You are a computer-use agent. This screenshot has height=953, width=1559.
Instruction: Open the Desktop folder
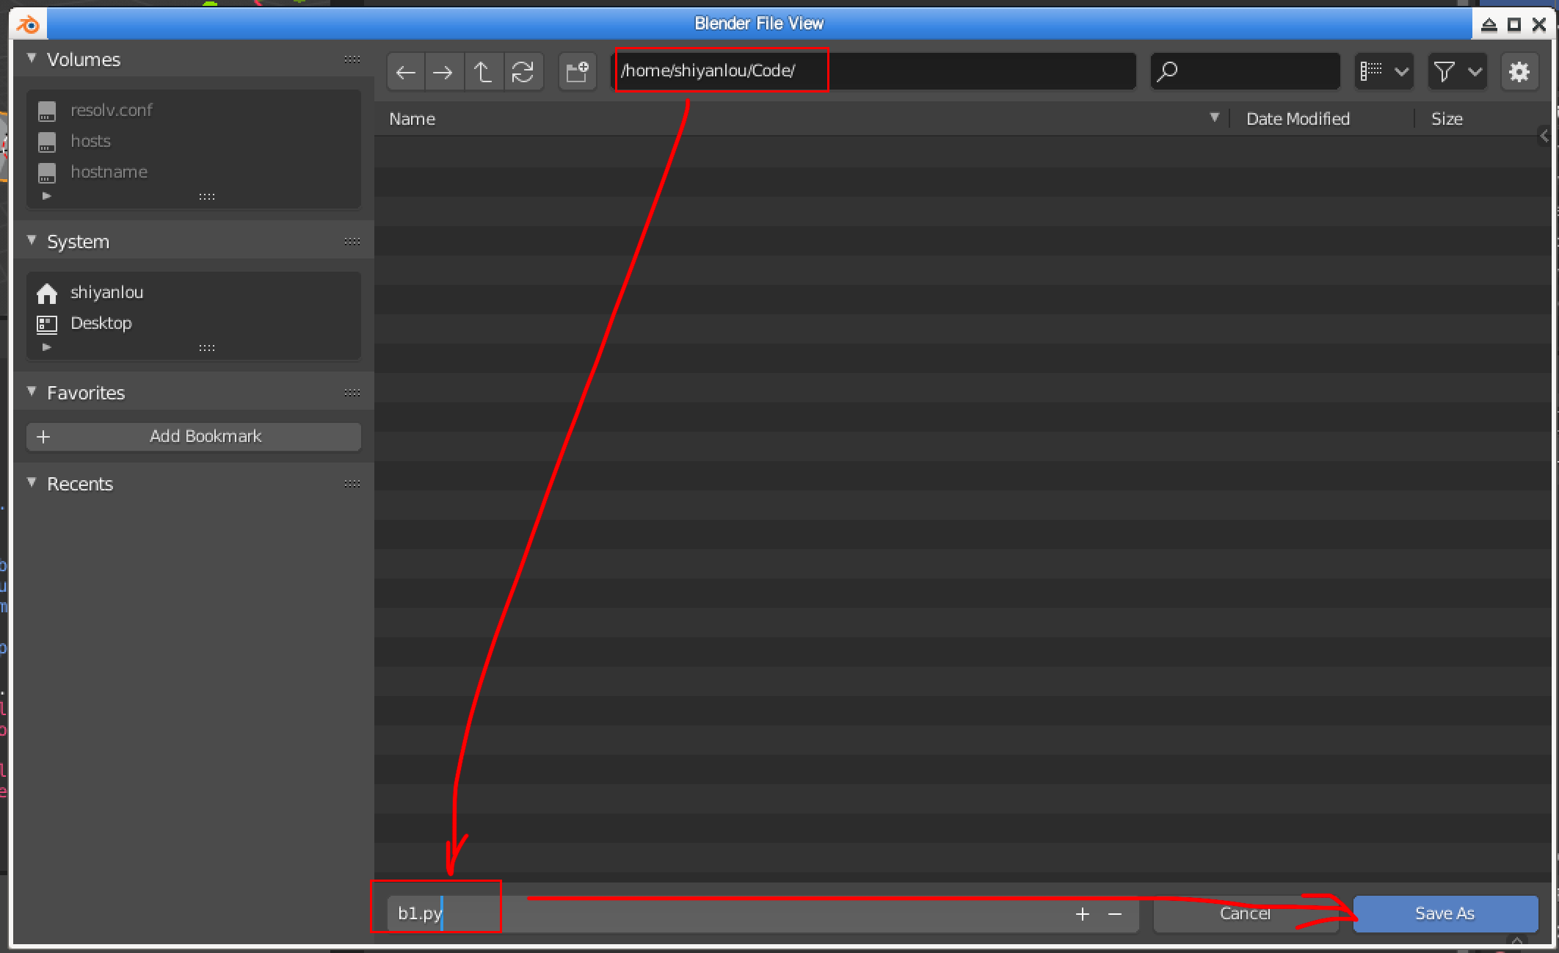(194, 323)
